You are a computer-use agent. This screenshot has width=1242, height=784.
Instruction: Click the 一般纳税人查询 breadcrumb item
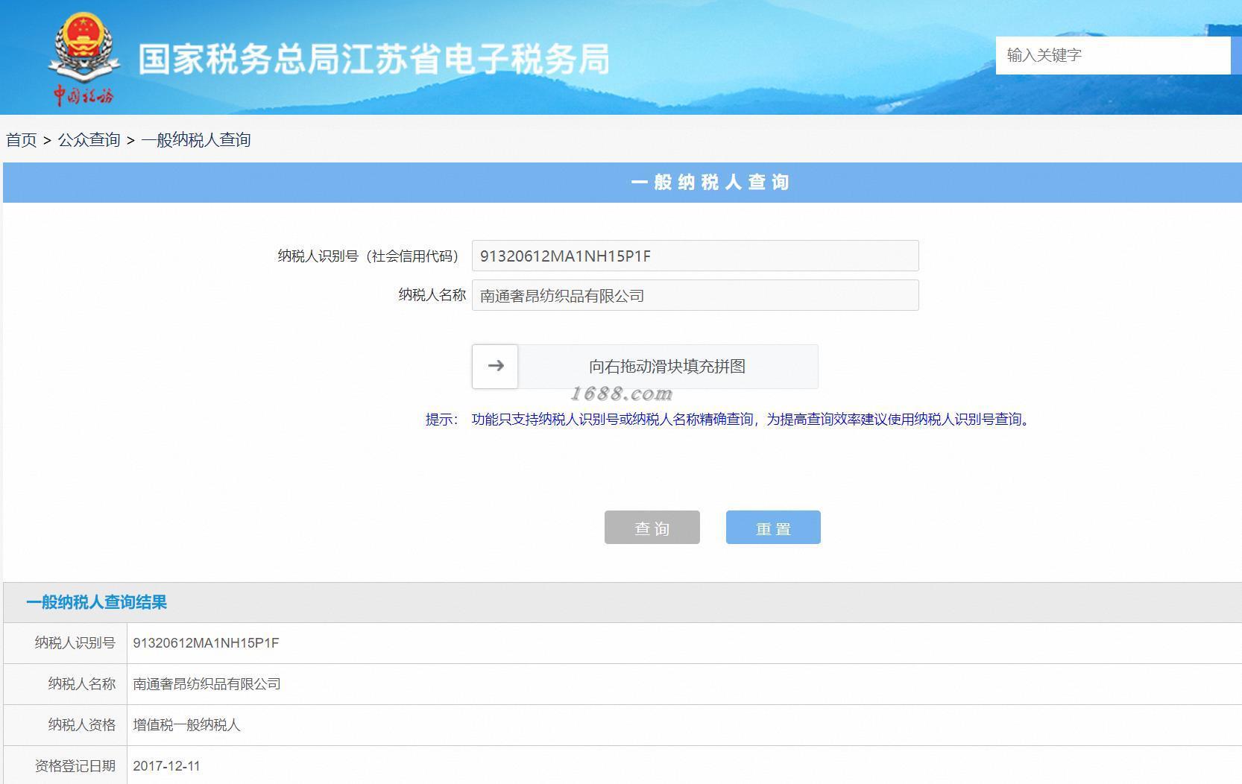[196, 140]
